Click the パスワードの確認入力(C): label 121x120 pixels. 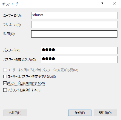point(20,60)
